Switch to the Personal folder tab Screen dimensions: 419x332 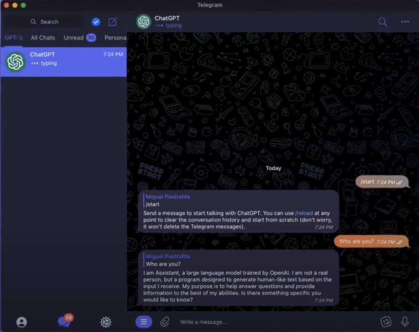115,38
